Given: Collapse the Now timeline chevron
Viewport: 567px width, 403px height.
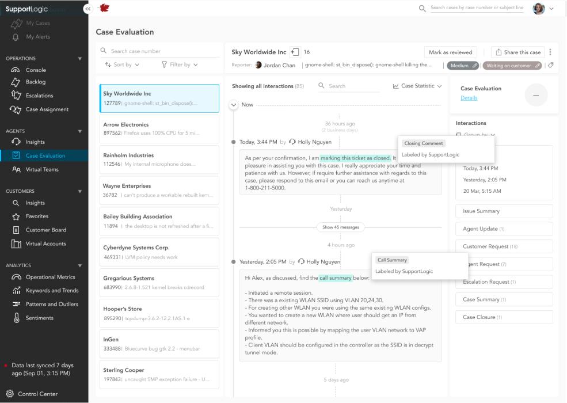Looking at the screenshot, I should click(234, 105).
